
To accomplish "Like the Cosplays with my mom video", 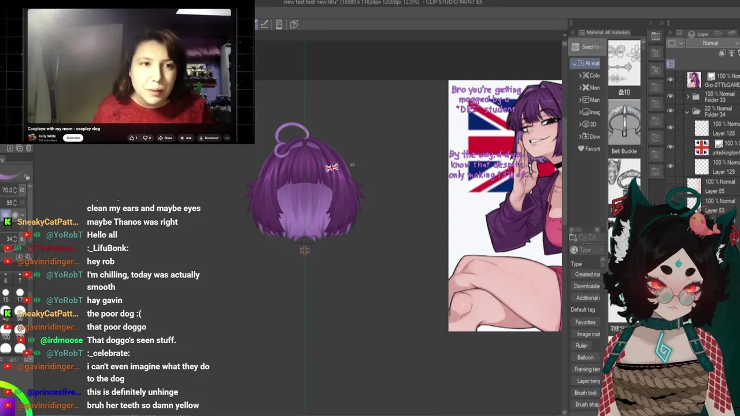I will point(134,138).
